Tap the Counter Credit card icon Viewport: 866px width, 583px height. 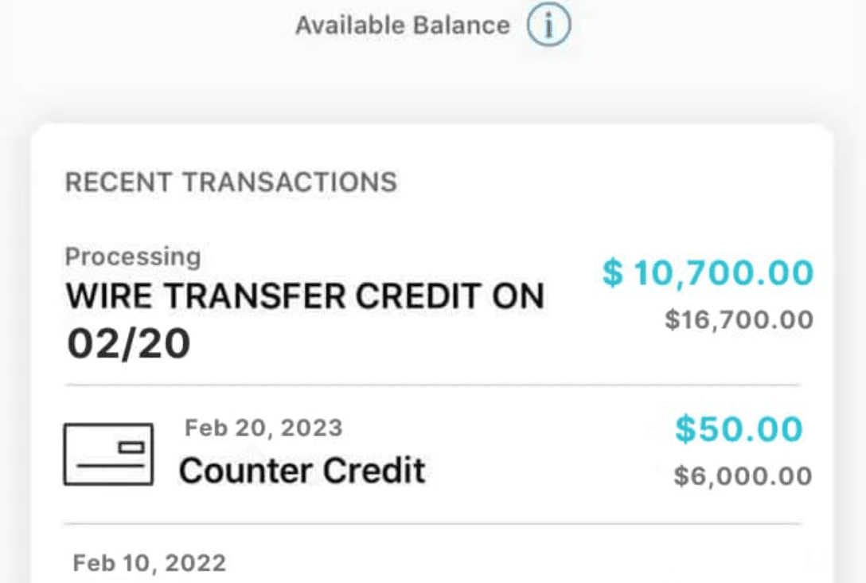pos(109,454)
